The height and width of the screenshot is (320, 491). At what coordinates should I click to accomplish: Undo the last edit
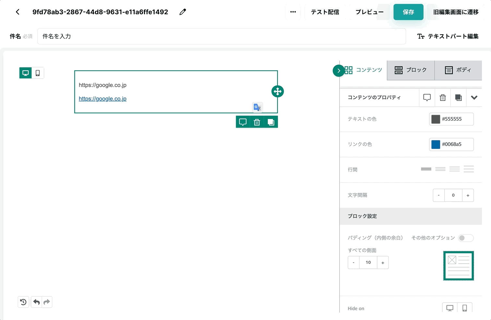[36, 302]
